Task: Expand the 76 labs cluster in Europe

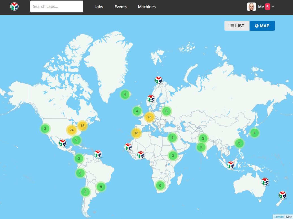Action: (x=149, y=117)
